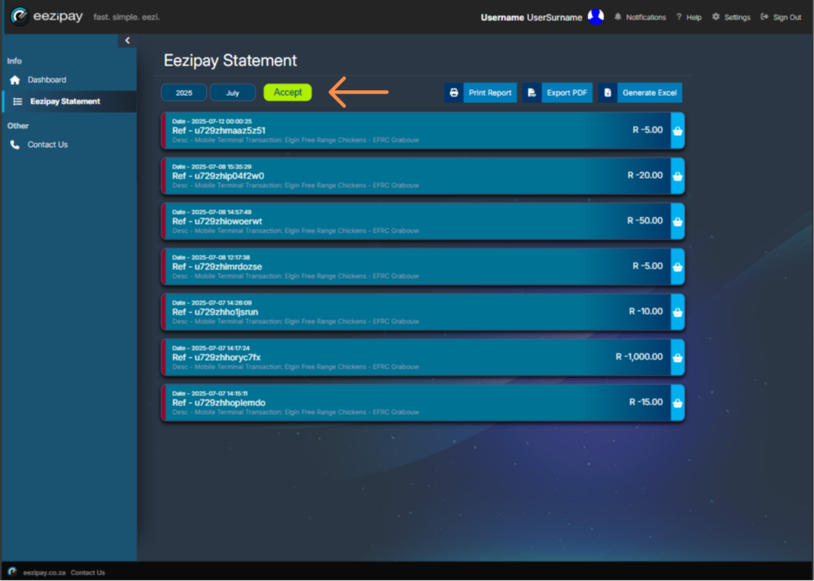Click the Generate Excel button
This screenshot has height=581, width=814.
point(640,93)
